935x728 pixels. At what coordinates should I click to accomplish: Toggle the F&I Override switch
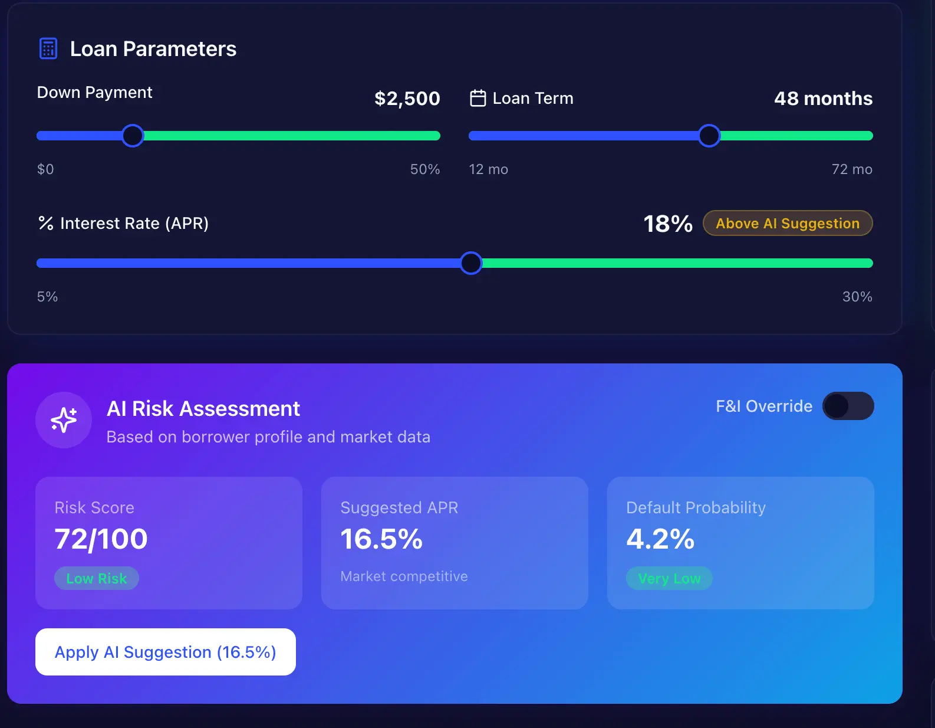[x=848, y=406]
